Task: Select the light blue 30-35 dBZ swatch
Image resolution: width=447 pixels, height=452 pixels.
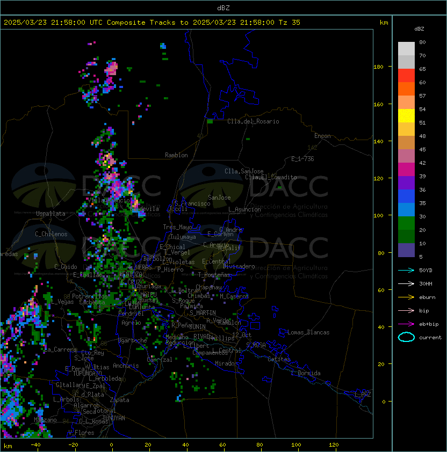Action: click(406, 209)
